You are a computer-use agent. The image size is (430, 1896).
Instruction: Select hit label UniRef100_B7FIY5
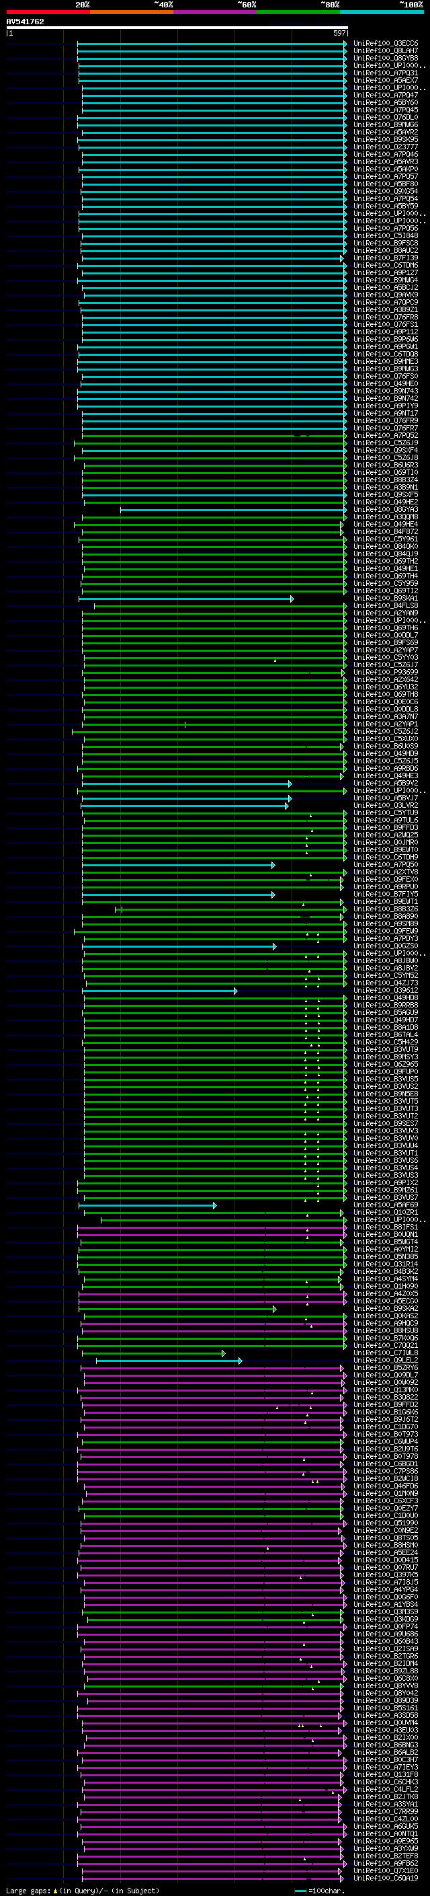click(385, 895)
